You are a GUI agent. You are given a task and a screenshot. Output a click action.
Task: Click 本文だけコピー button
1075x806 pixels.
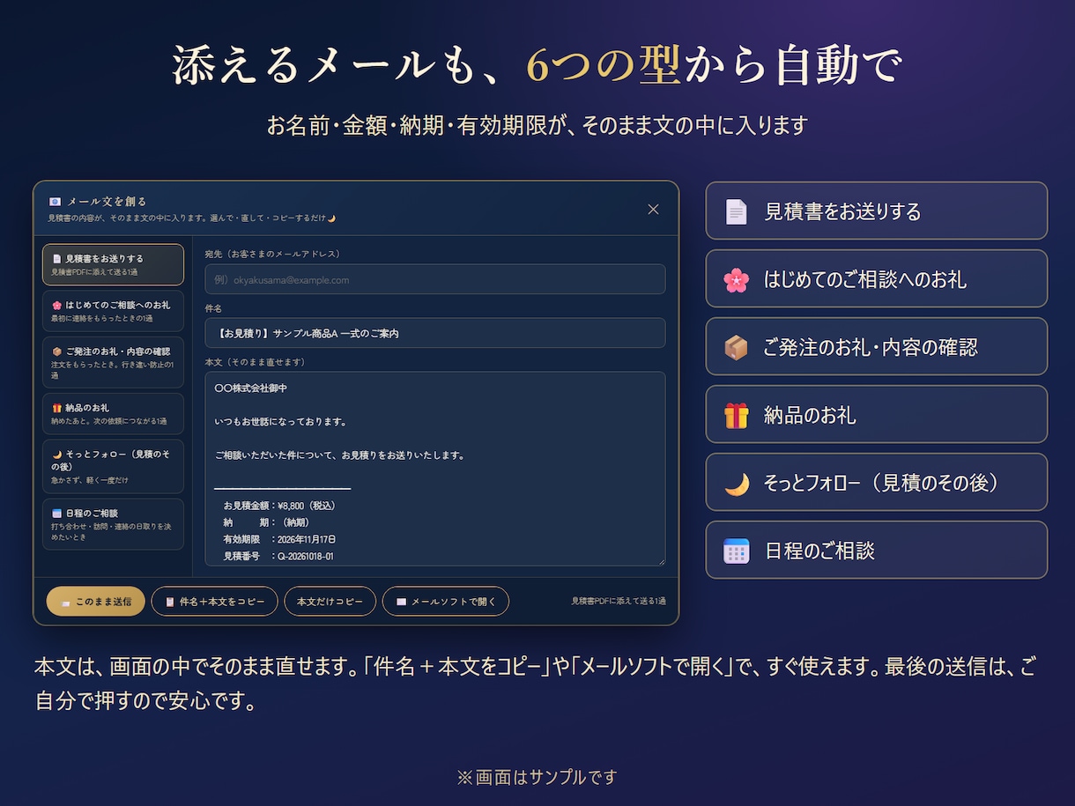(x=330, y=602)
